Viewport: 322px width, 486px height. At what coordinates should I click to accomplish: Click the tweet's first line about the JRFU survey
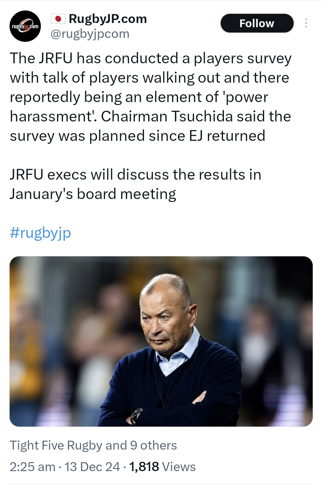click(x=151, y=58)
